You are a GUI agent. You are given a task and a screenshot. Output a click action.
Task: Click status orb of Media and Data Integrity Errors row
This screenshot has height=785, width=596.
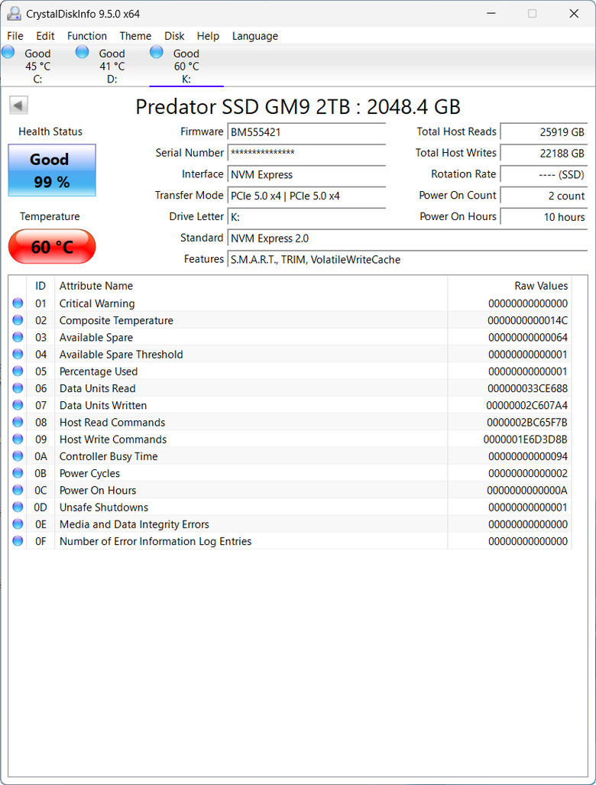[x=18, y=524]
